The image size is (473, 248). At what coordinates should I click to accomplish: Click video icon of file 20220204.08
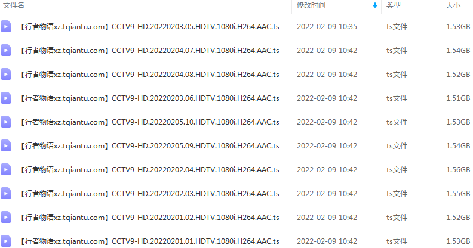[x=6, y=74]
